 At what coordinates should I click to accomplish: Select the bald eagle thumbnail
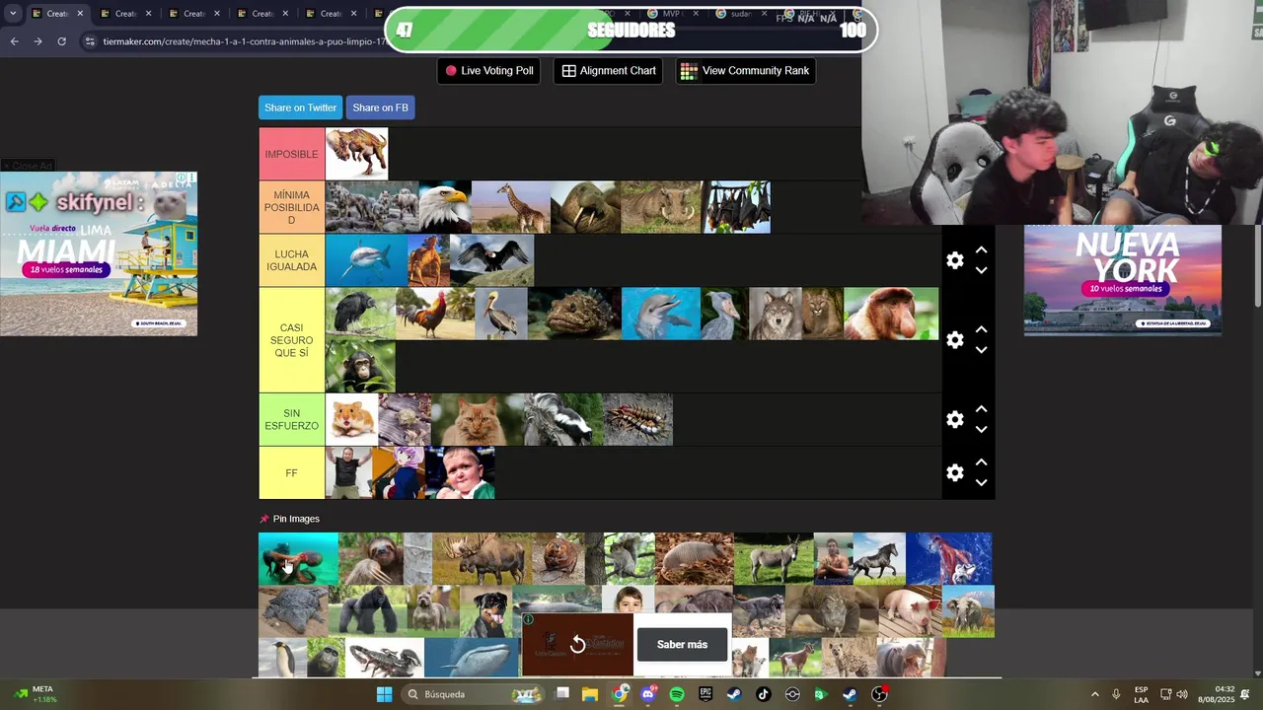point(444,207)
